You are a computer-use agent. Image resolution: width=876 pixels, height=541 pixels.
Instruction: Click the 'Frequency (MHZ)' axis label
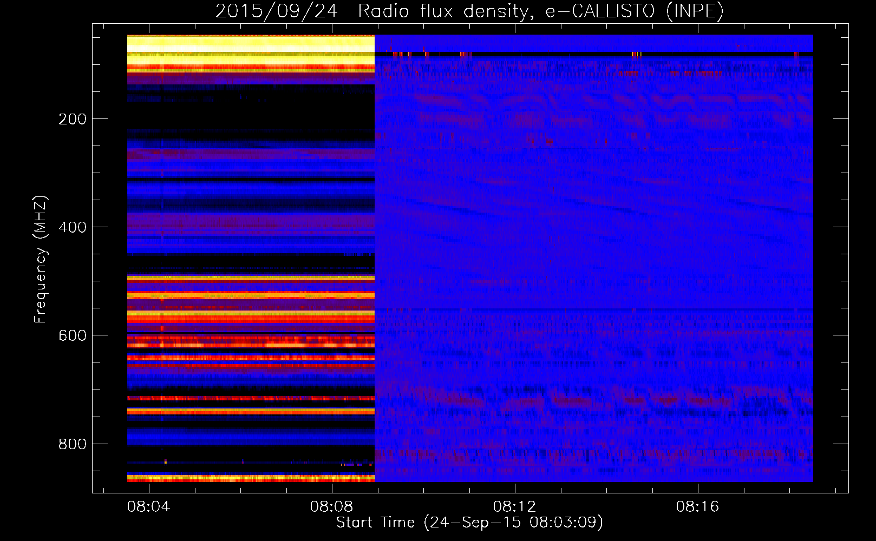coord(41,260)
